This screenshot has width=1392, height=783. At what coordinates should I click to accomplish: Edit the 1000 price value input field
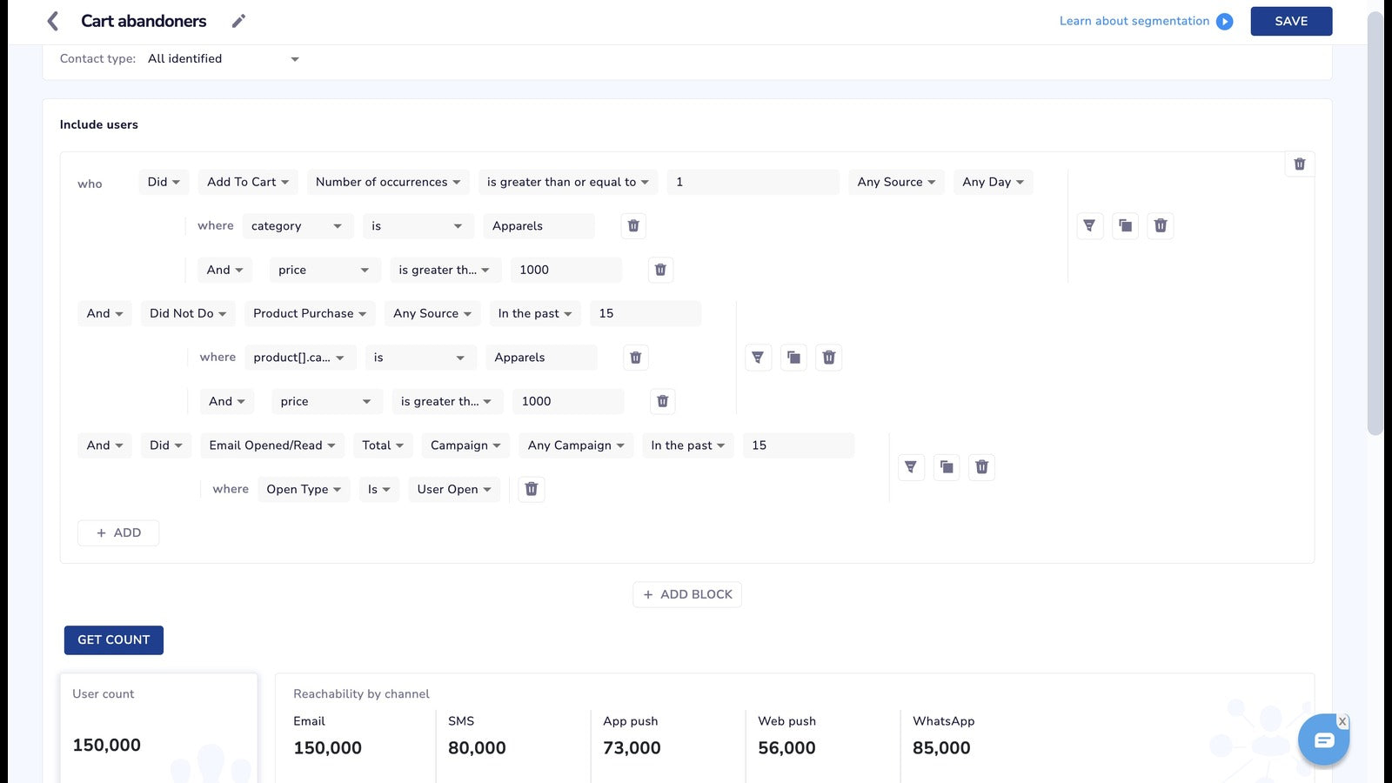click(x=565, y=270)
